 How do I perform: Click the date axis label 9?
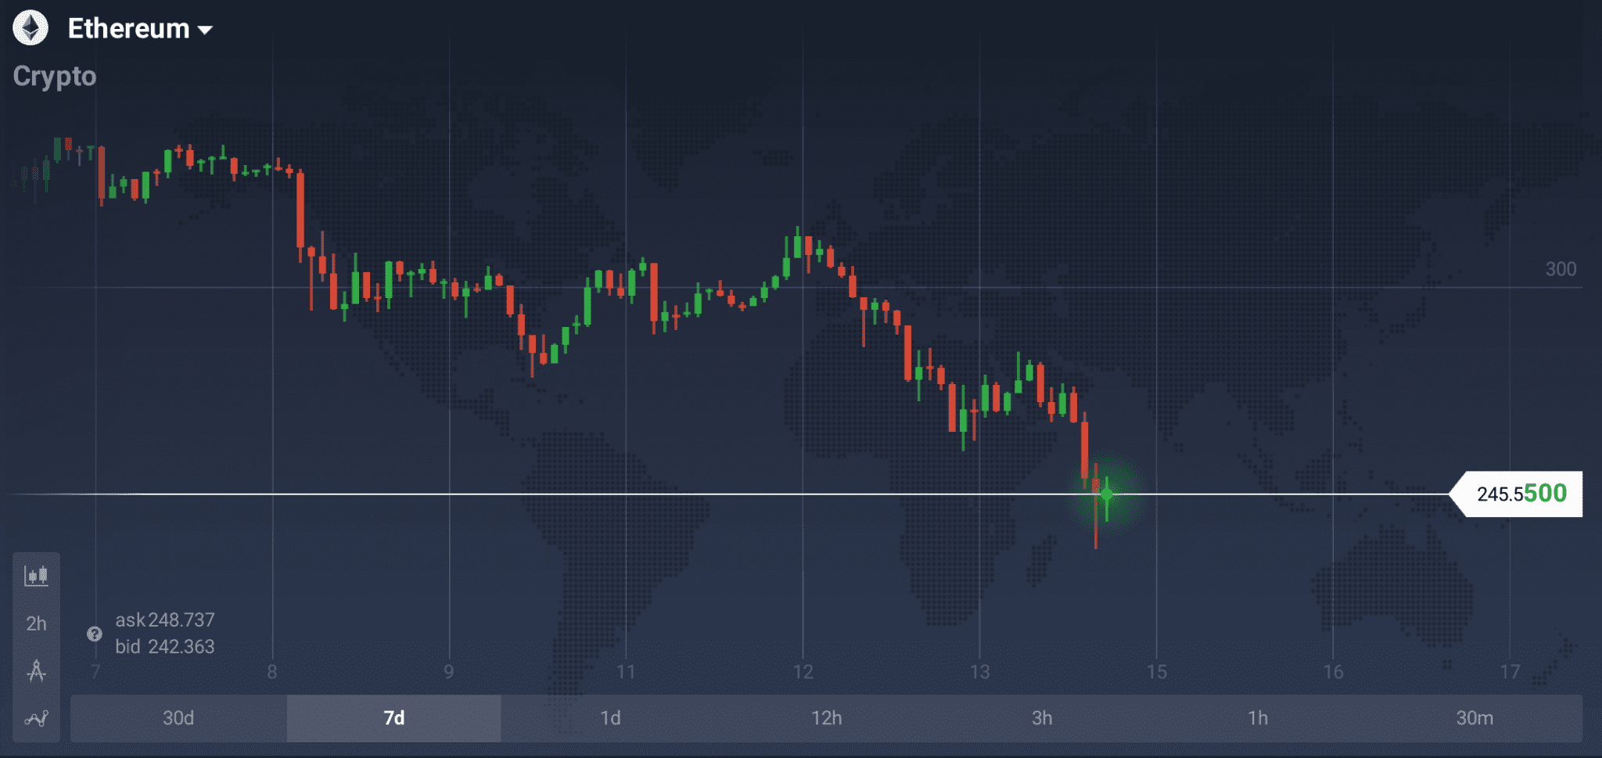pyautogui.click(x=449, y=672)
